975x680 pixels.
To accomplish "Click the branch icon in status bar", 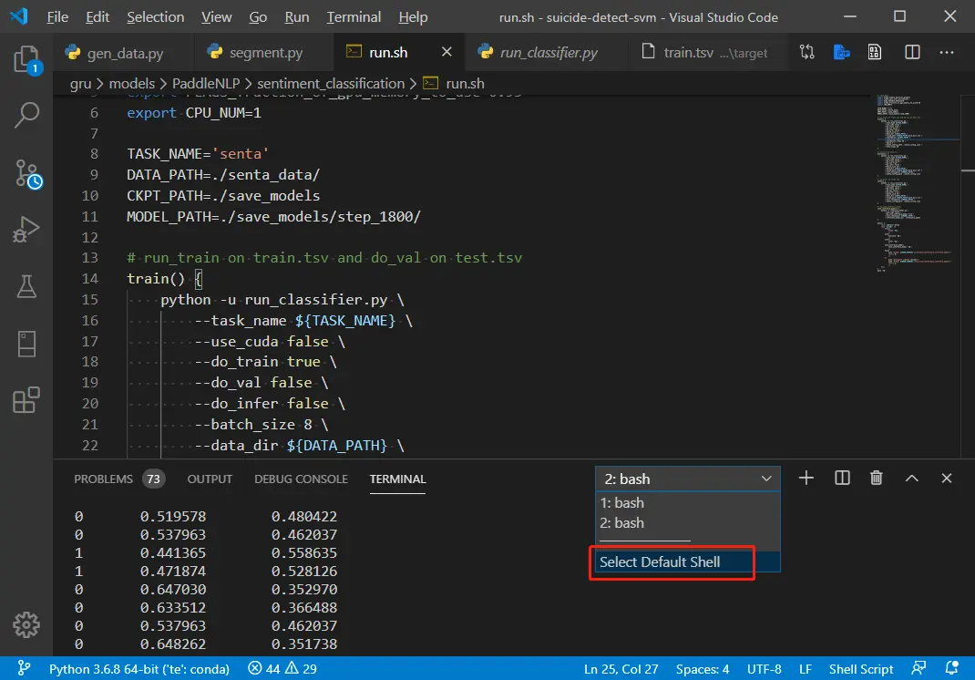I will 24,669.
